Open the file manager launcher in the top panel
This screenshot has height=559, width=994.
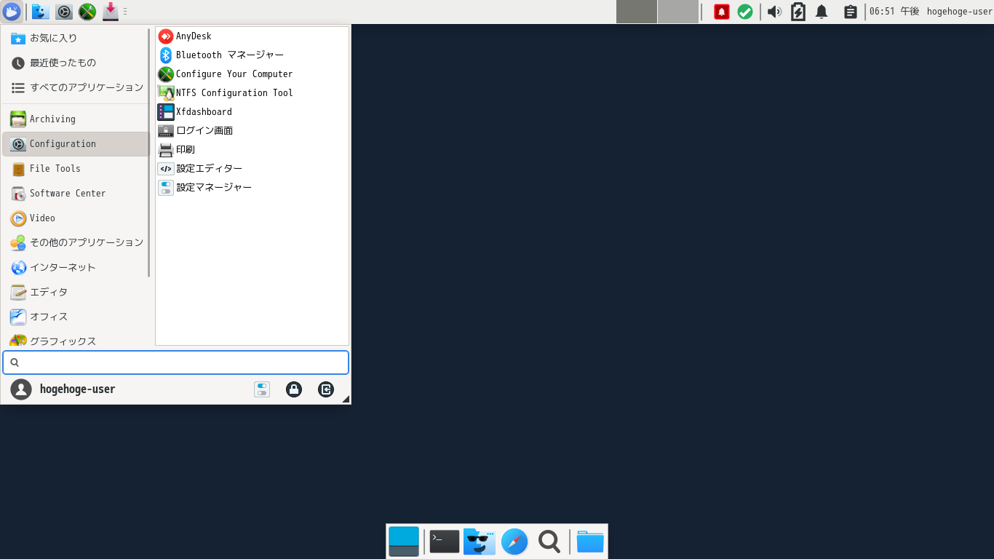point(41,12)
